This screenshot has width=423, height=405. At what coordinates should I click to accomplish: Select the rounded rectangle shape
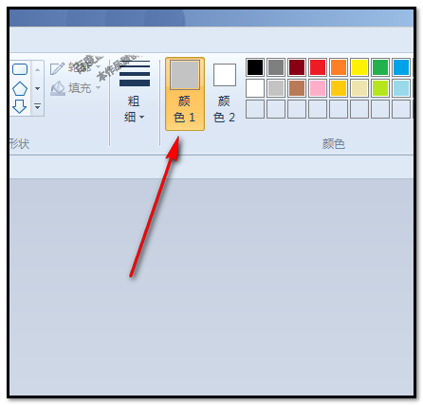click(x=20, y=69)
